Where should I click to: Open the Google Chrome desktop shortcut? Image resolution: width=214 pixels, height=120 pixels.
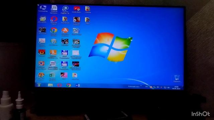click(53, 32)
